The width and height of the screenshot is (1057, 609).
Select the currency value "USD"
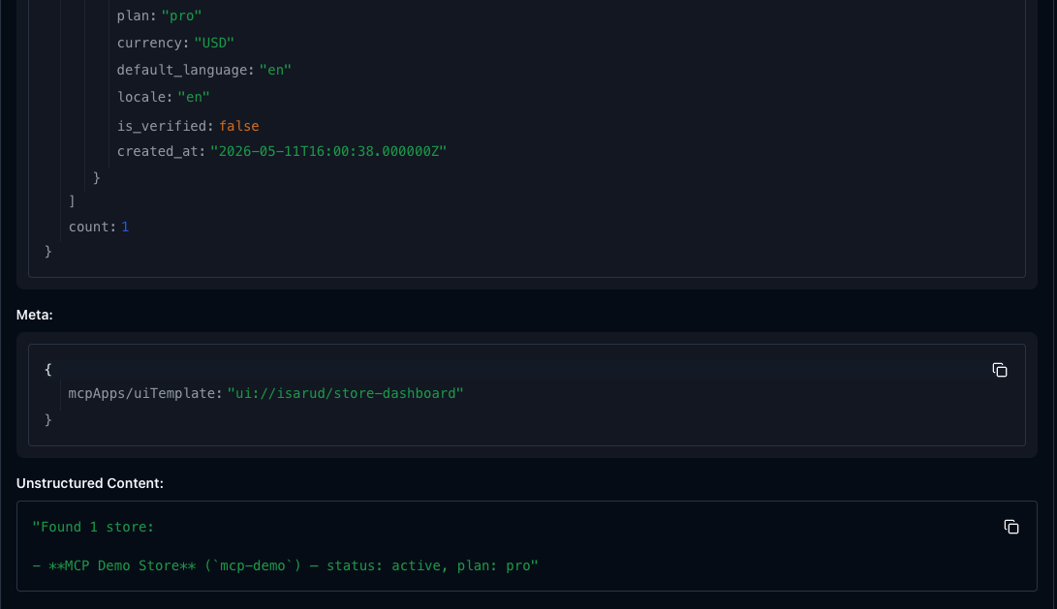[214, 43]
